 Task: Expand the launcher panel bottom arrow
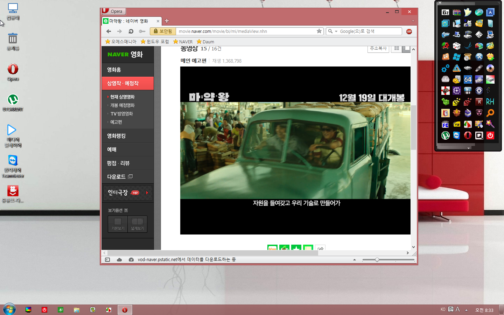click(x=469, y=148)
